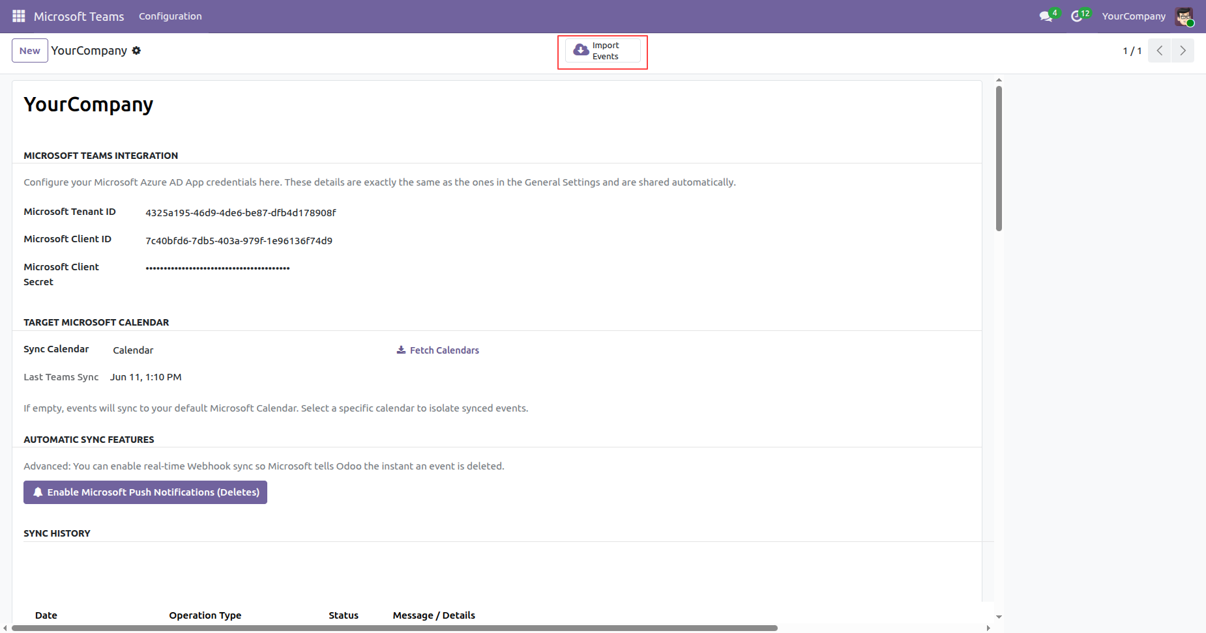Click the vertical scrollbar thumb

point(999,158)
